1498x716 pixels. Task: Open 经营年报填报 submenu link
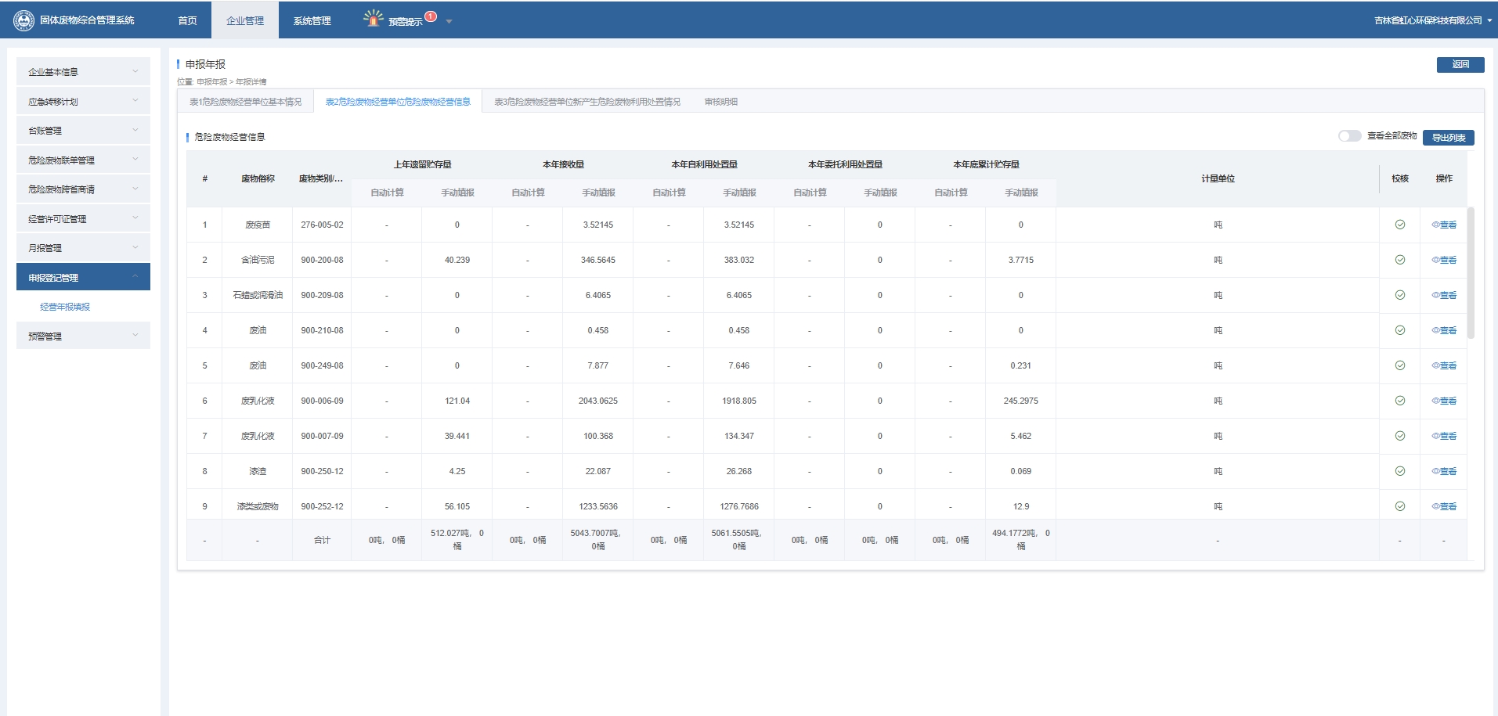click(x=65, y=307)
